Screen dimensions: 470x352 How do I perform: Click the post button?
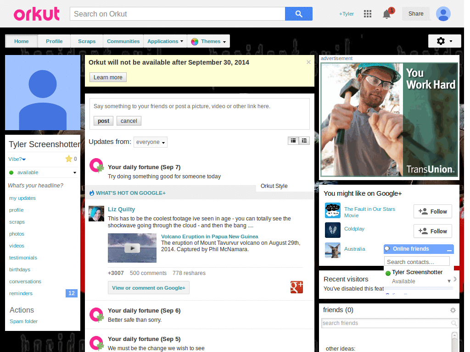pos(103,121)
